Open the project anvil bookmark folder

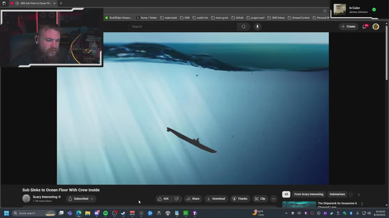click(x=256, y=18)
